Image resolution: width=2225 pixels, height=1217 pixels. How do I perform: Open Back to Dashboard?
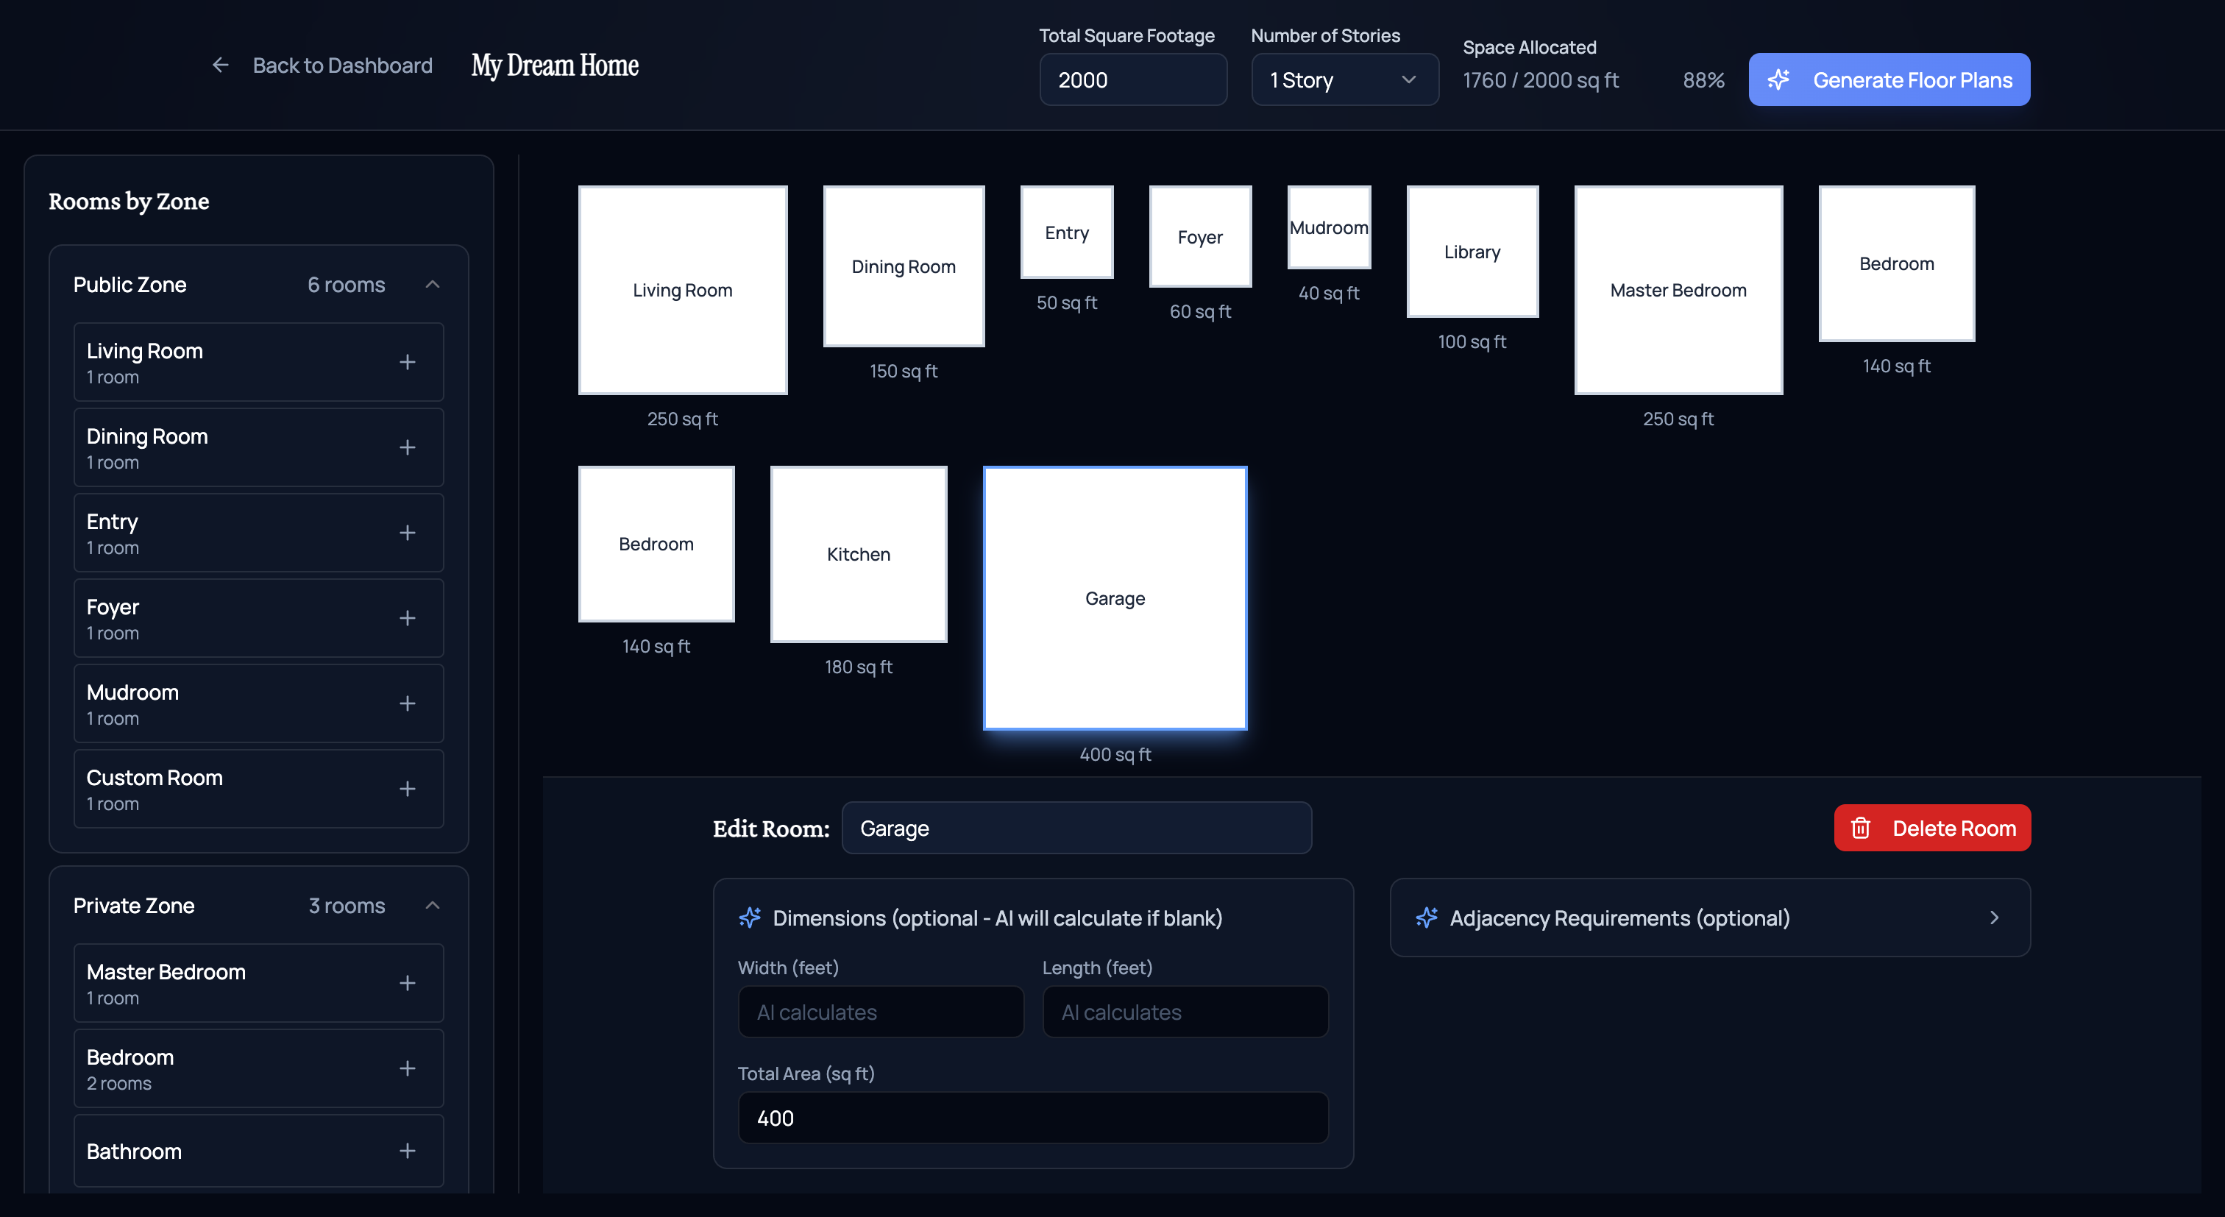(342, 65)
